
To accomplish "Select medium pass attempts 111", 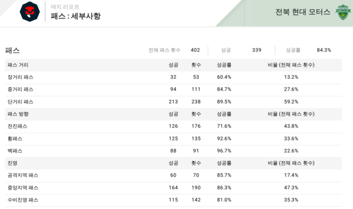I will [196, 89].
